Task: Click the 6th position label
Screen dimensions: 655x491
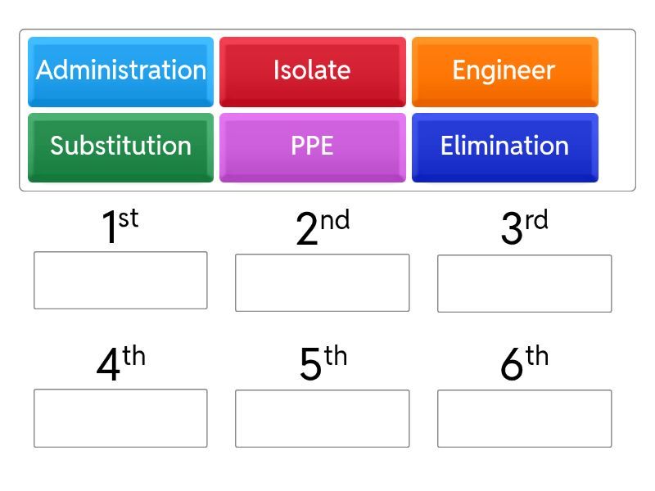Action: pos(524,365)
